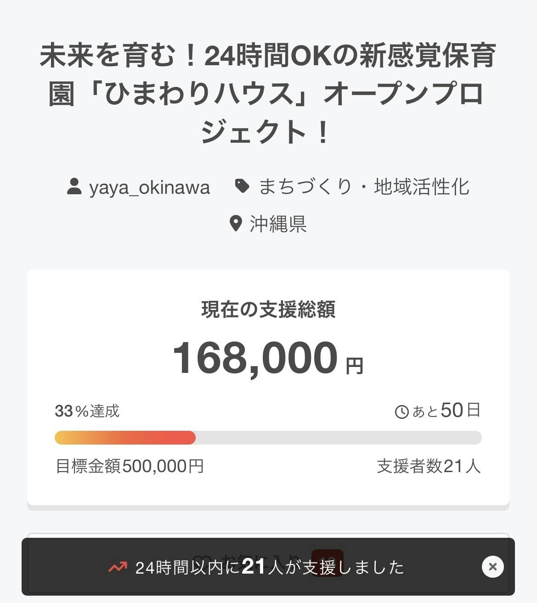Click the 目標金額500,000円 goal text
Screen dimensions: 537x603
130,466
